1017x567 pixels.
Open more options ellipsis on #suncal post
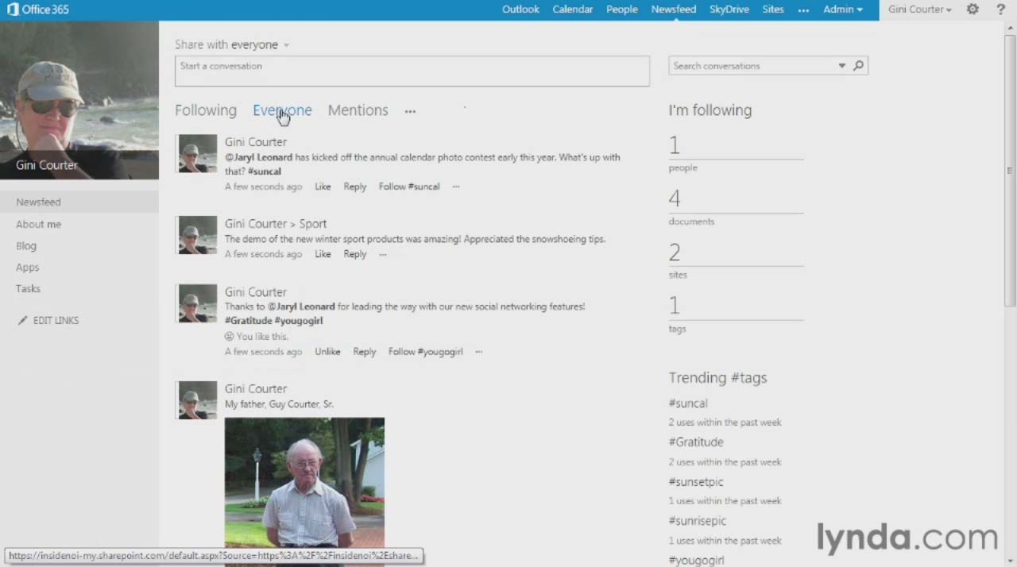click(x=456, y=187)
